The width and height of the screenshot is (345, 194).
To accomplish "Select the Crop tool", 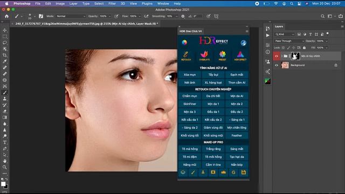I will (x=5, y=55).
